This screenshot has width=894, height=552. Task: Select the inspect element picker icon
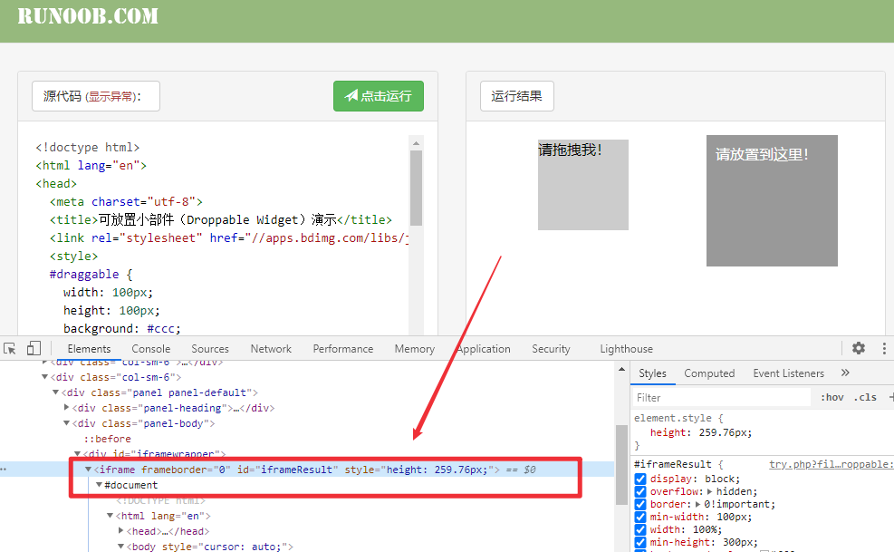10,347
